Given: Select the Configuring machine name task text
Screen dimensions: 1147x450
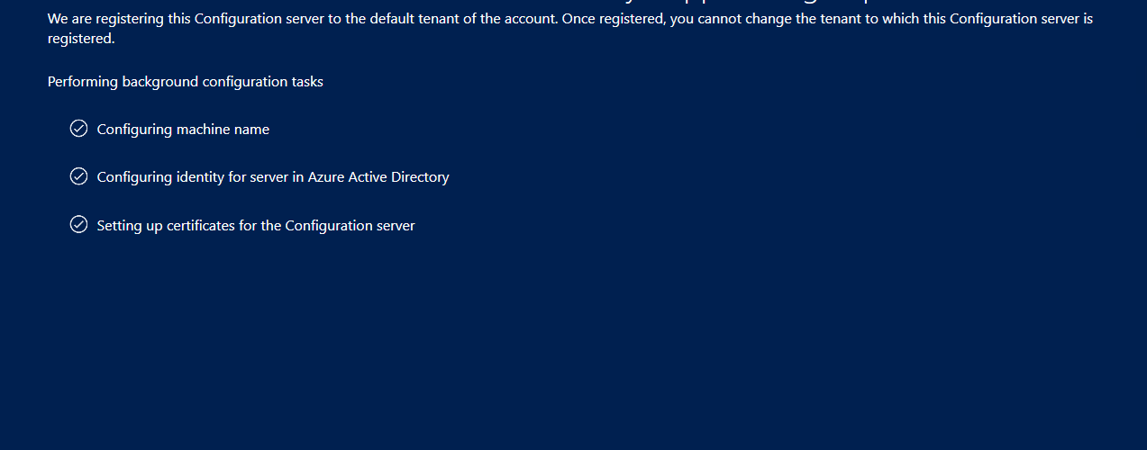Looking at the screenshot, I should (x=183, y=130).
